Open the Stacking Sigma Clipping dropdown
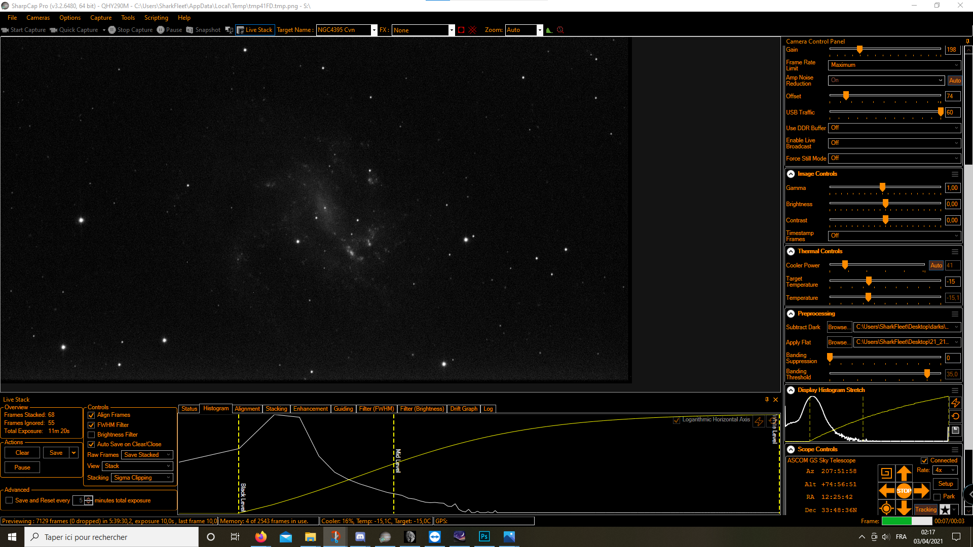The image size is (973, 547). point(142,478)
